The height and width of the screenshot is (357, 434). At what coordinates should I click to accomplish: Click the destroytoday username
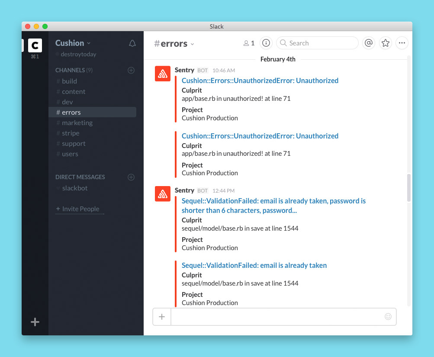tap(78, 54)
